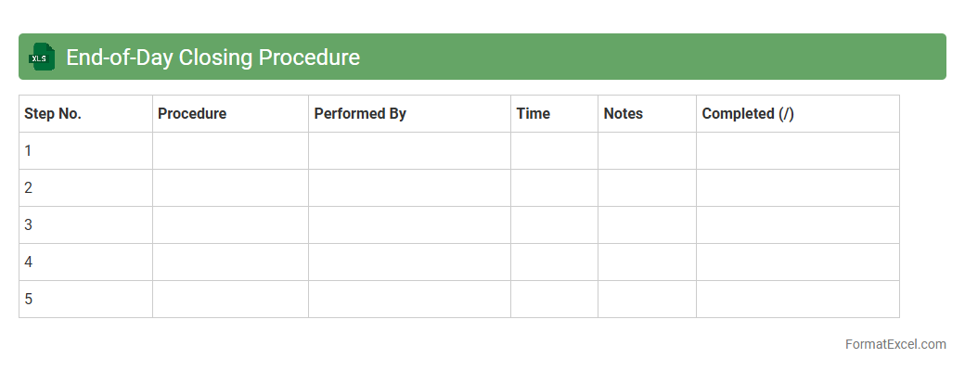Select the Performed By cell for step 2
Screen dimensions: 965x371
409,188
